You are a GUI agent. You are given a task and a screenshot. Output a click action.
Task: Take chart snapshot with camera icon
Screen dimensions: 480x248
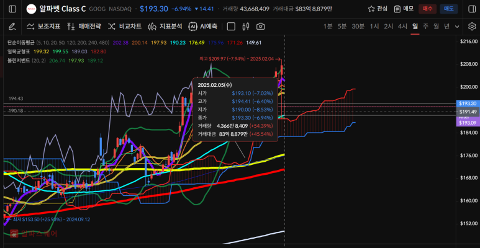coord(261,27)
